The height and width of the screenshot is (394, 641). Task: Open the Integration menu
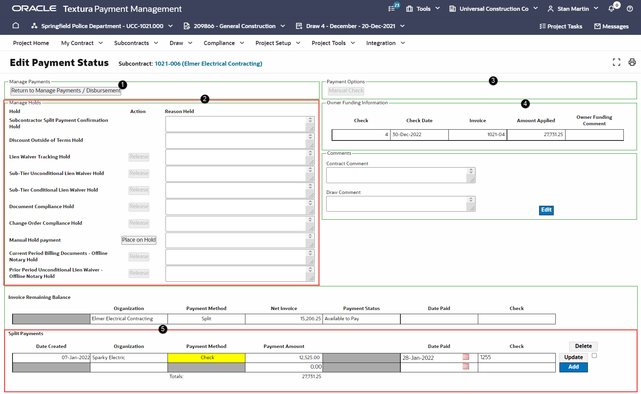[x=385, y=43]
